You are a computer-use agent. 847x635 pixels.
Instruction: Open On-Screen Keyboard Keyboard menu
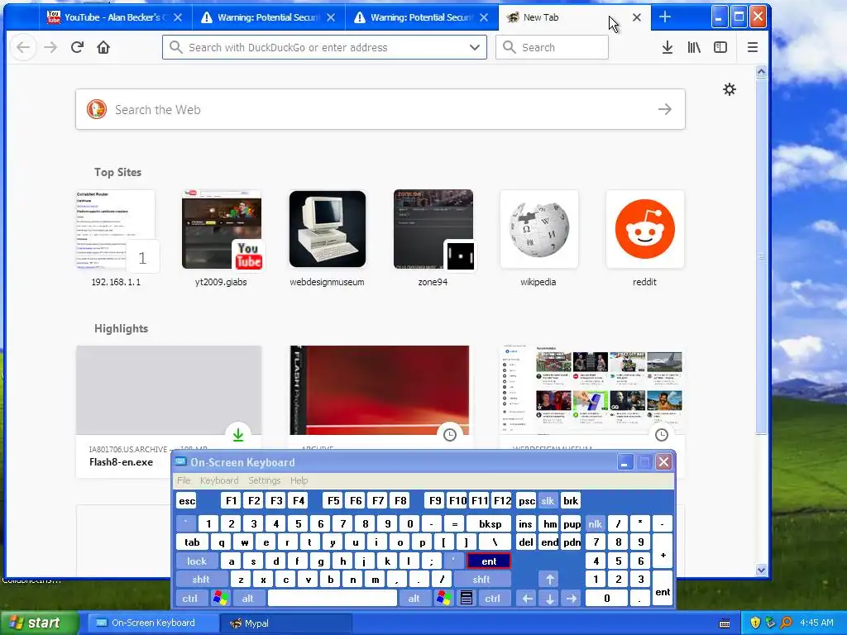coord(219,480)
